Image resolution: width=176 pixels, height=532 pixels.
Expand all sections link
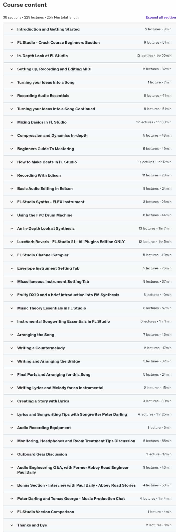[161, 18]
